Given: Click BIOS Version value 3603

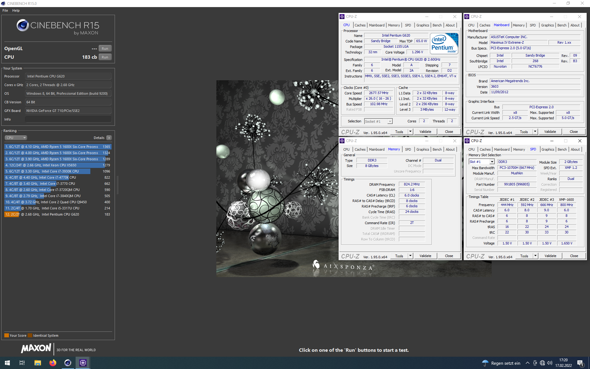Looking at the screenshot, I should tap(535, 86).
